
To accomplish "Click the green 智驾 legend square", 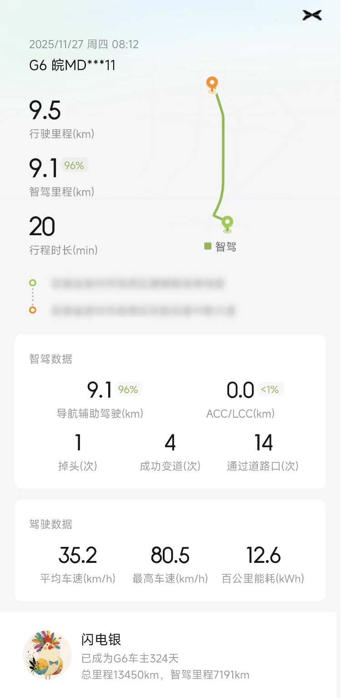I will 208,247.
